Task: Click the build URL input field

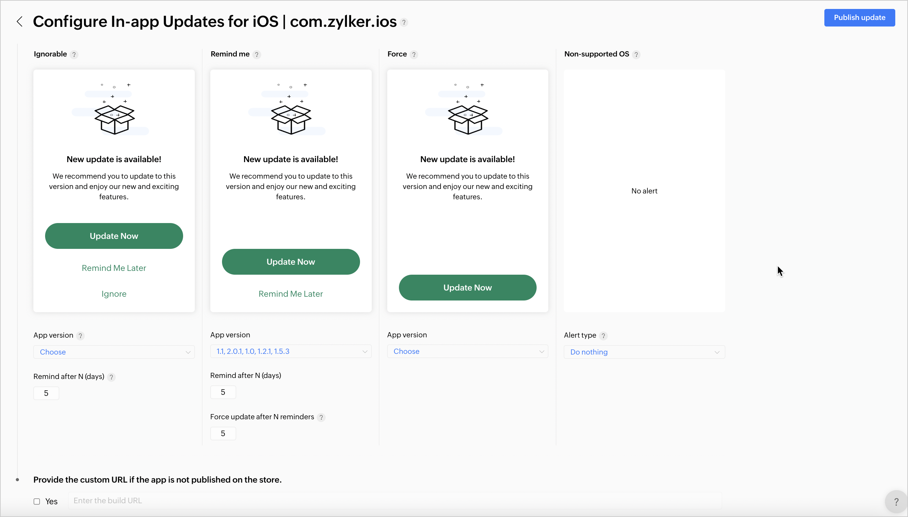Action: [x=395, y=501]
